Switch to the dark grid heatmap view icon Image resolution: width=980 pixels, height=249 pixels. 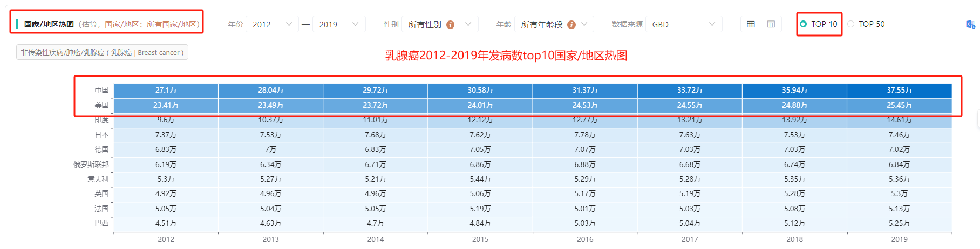click(751, 24)
